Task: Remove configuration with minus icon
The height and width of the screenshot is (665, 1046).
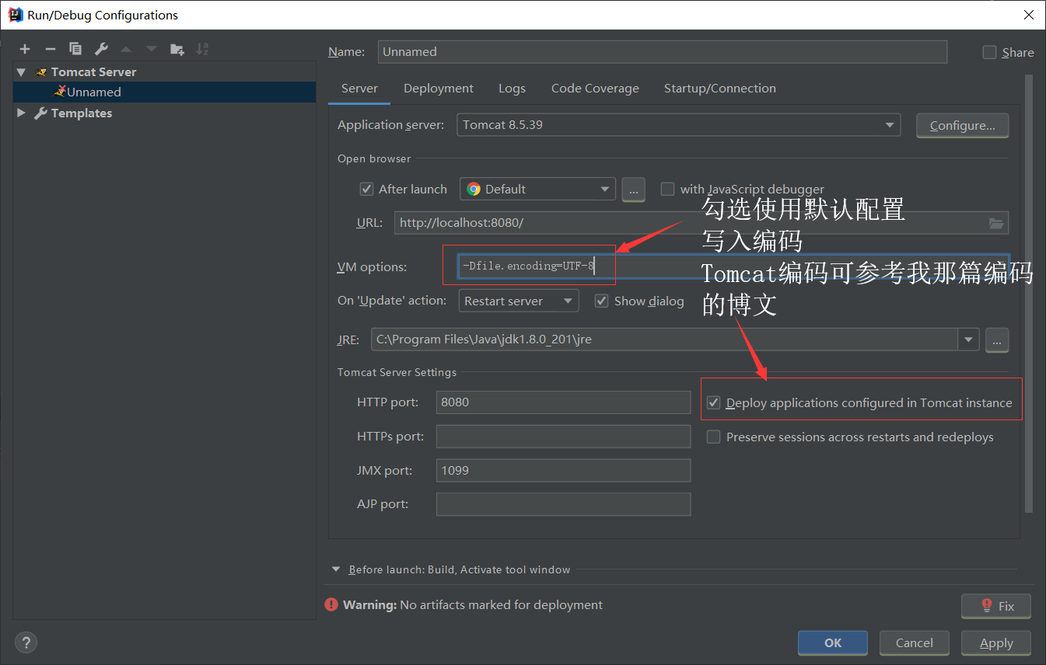Action: pyautogui.click(x=50, y=49)
